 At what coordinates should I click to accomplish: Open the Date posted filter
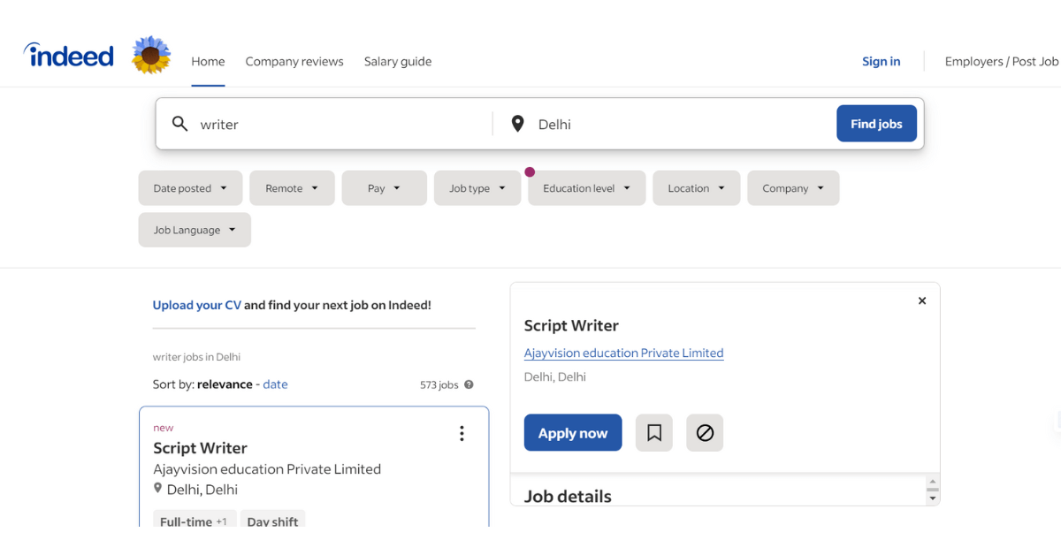coord(190,187)
